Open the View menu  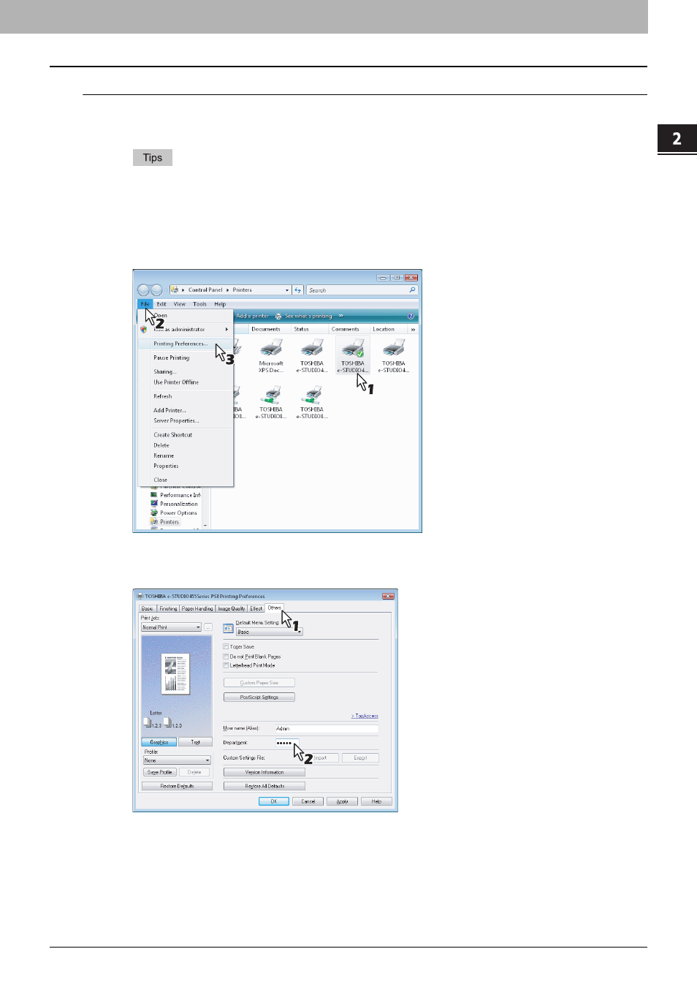pyautogui.click(x=180, y=304)
